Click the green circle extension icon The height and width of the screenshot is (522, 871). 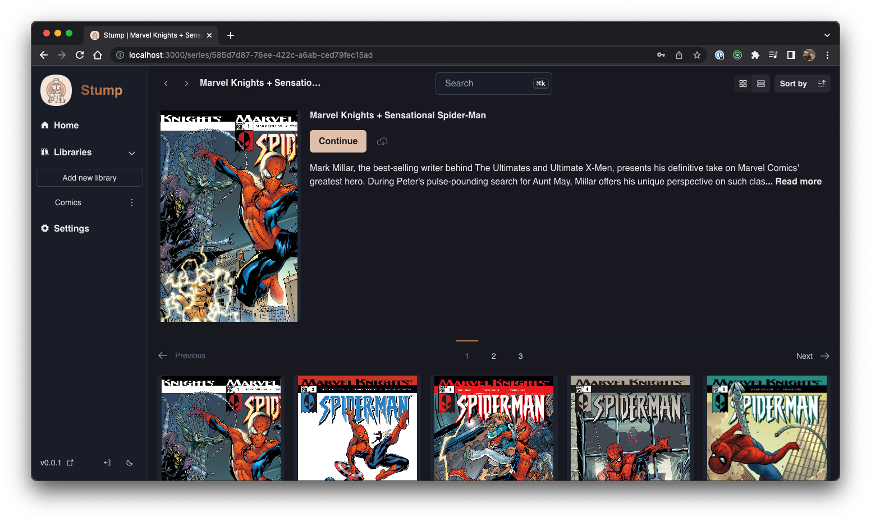[737, 55]
